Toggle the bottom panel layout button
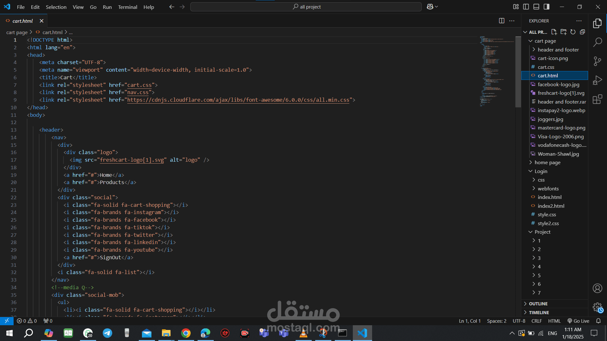This screenshot has height=341, width=607. 536,7
